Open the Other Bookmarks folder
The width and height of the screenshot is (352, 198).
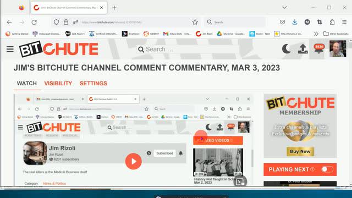(336, 34)
